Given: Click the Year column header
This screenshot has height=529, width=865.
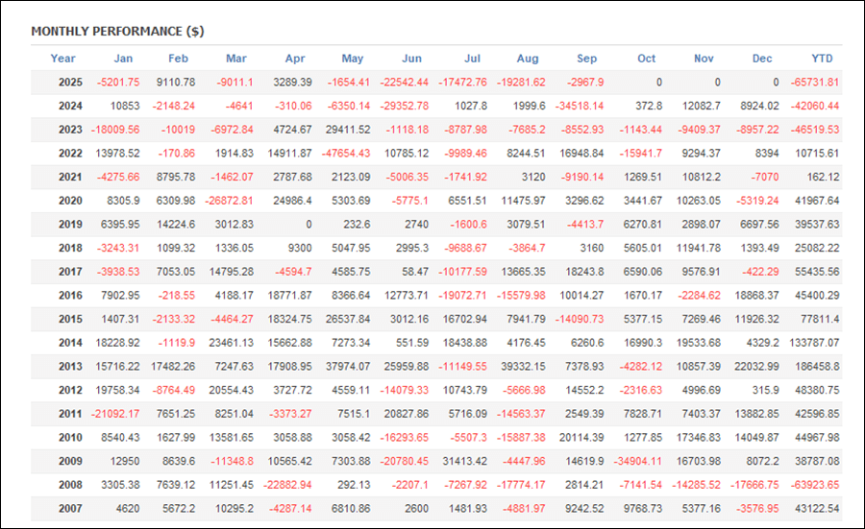Looking at the screenshot, I should coord(62,59).
